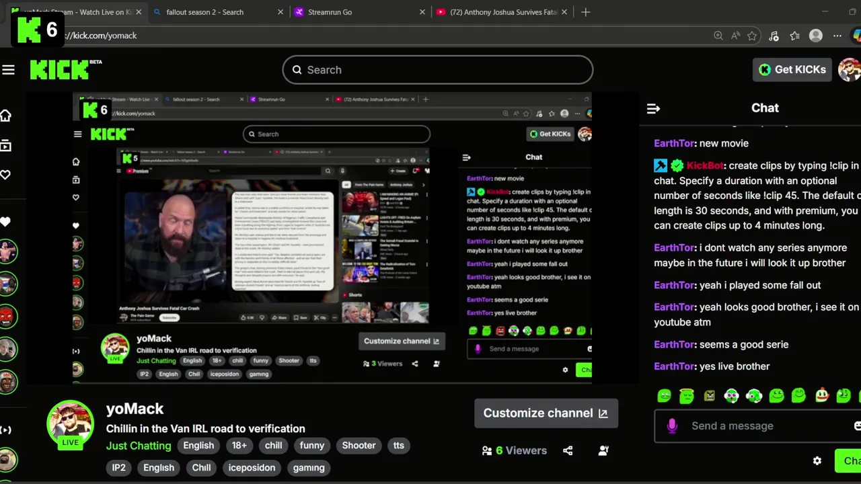Select the Shooter tag
861x484 pixels.
point(359,446)
